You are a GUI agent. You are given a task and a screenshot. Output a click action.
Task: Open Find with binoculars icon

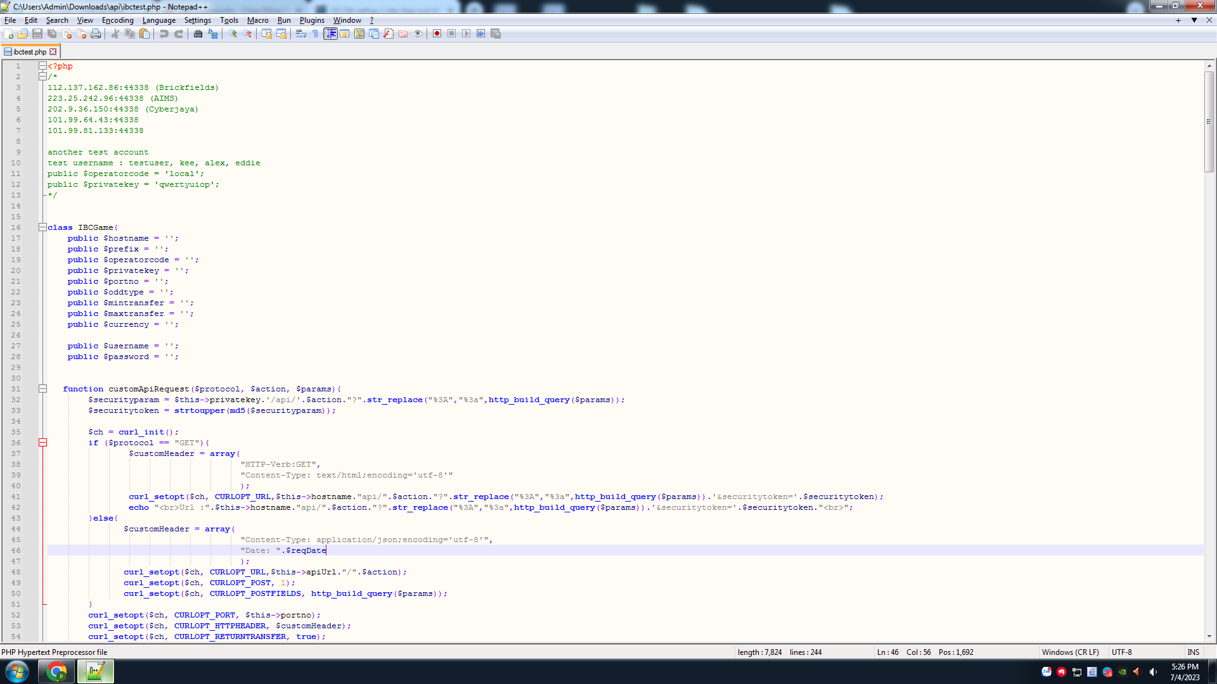(198, 34)
